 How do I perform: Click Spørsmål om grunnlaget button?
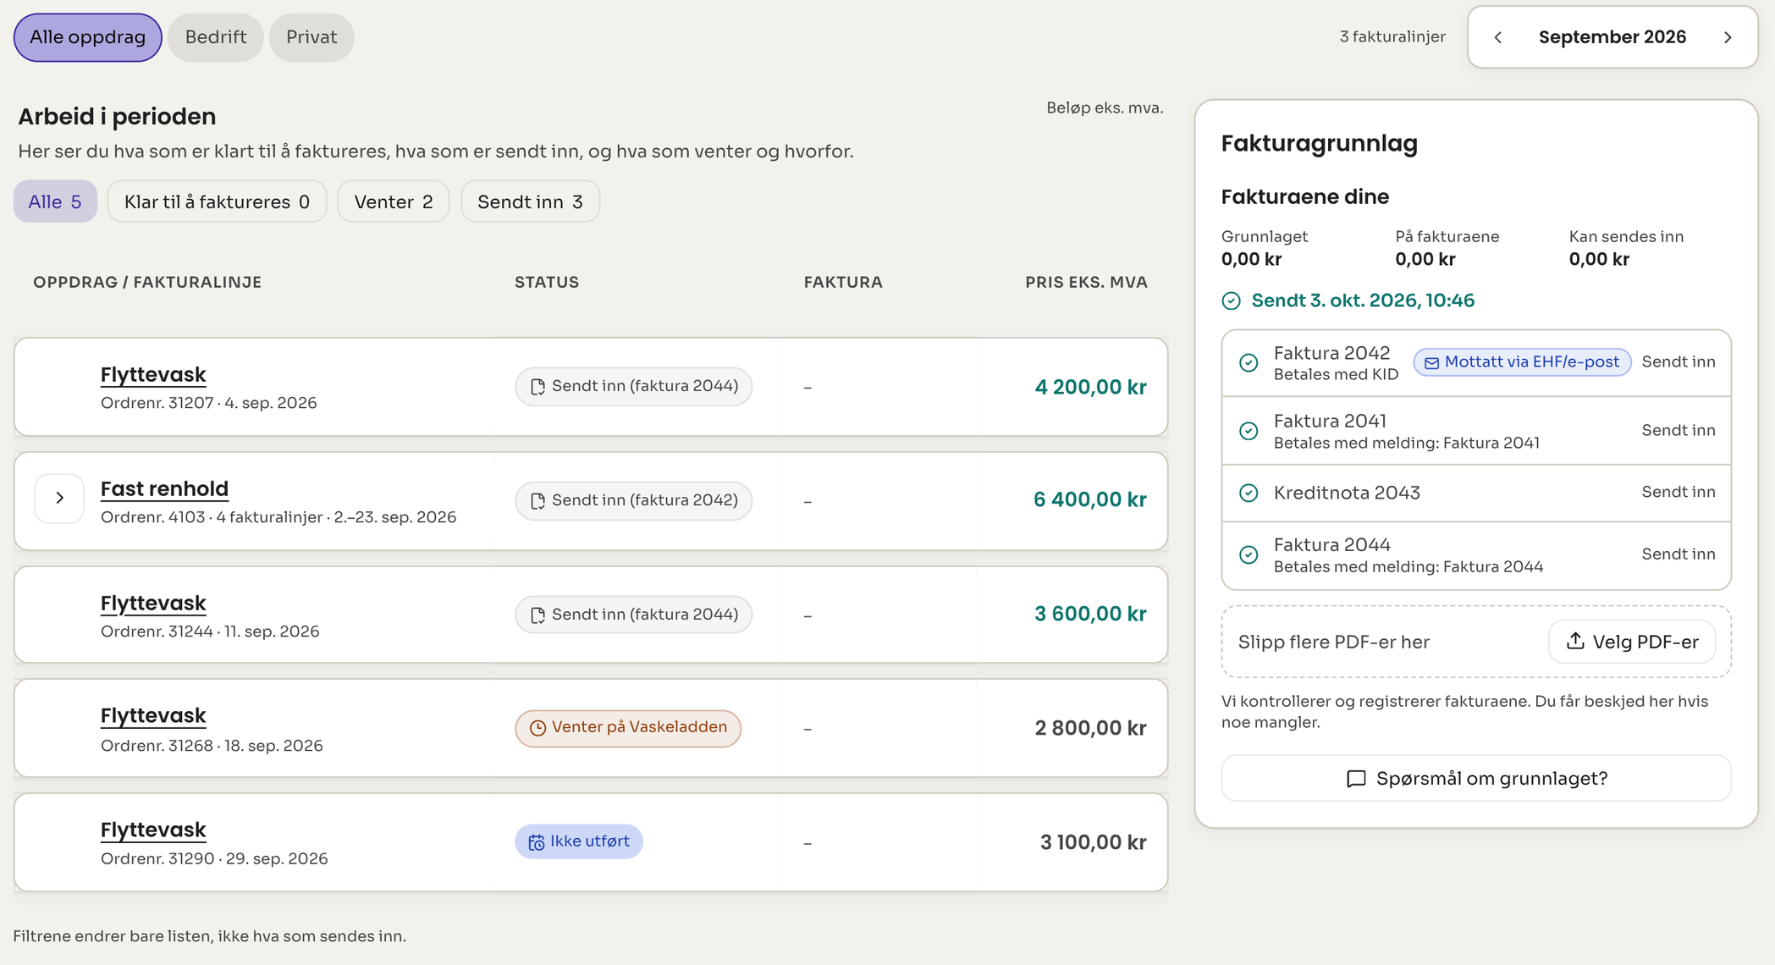[1476, 778]
